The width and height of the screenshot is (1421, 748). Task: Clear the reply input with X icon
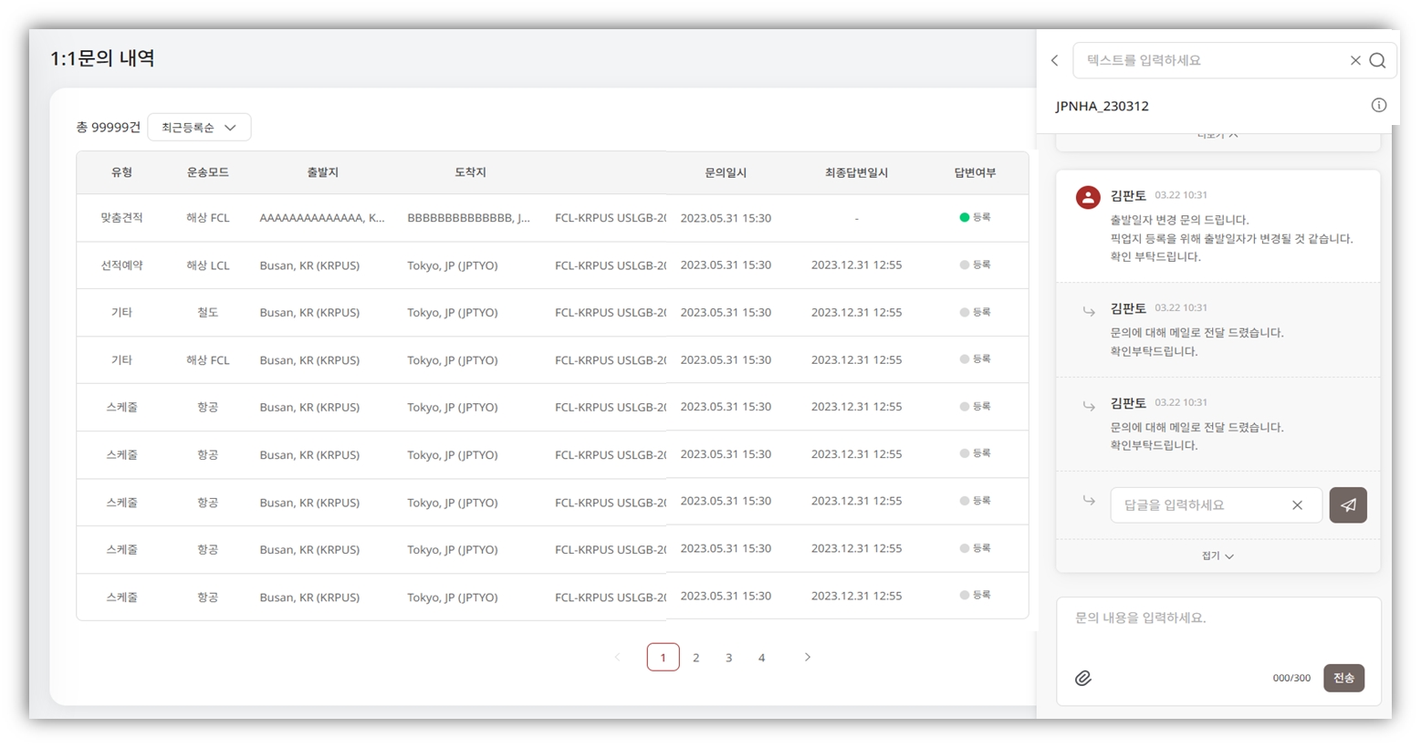(x=1297, y=505)
